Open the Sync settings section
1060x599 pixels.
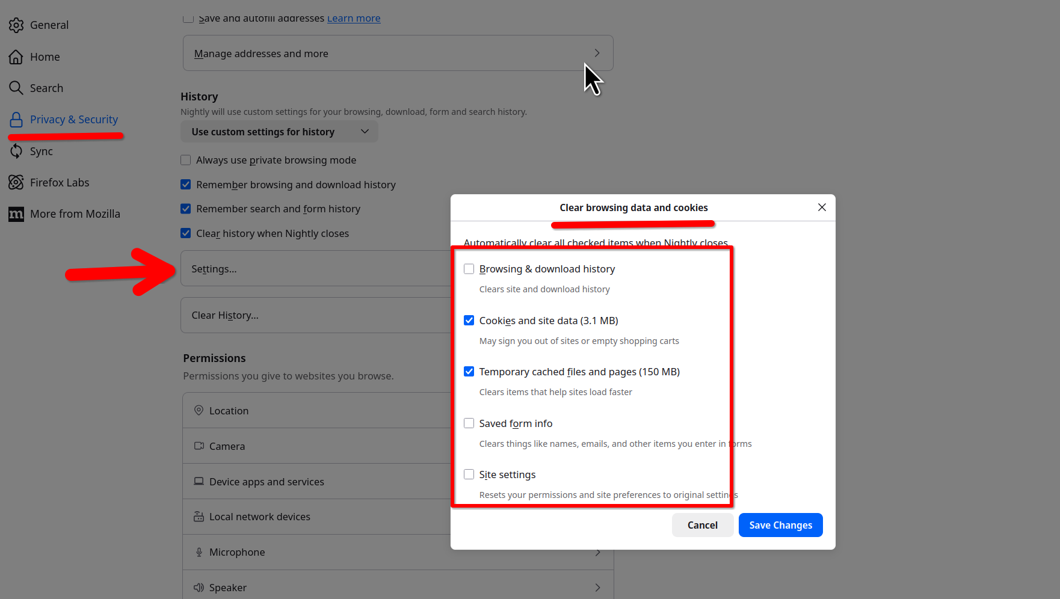42,151
